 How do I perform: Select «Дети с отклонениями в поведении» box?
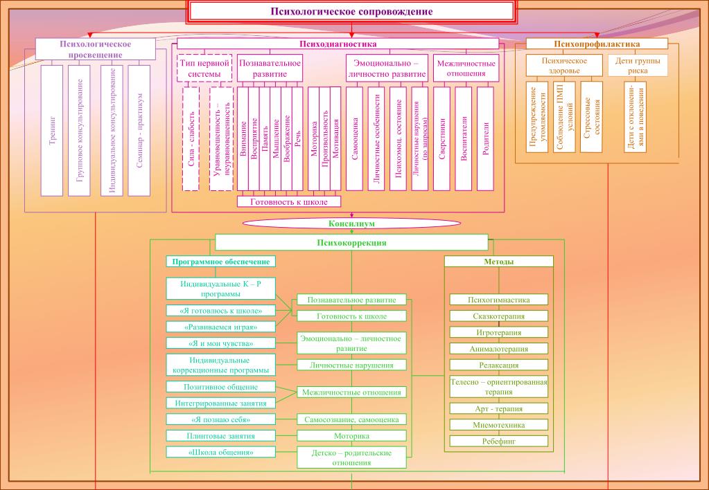(636, 117)
